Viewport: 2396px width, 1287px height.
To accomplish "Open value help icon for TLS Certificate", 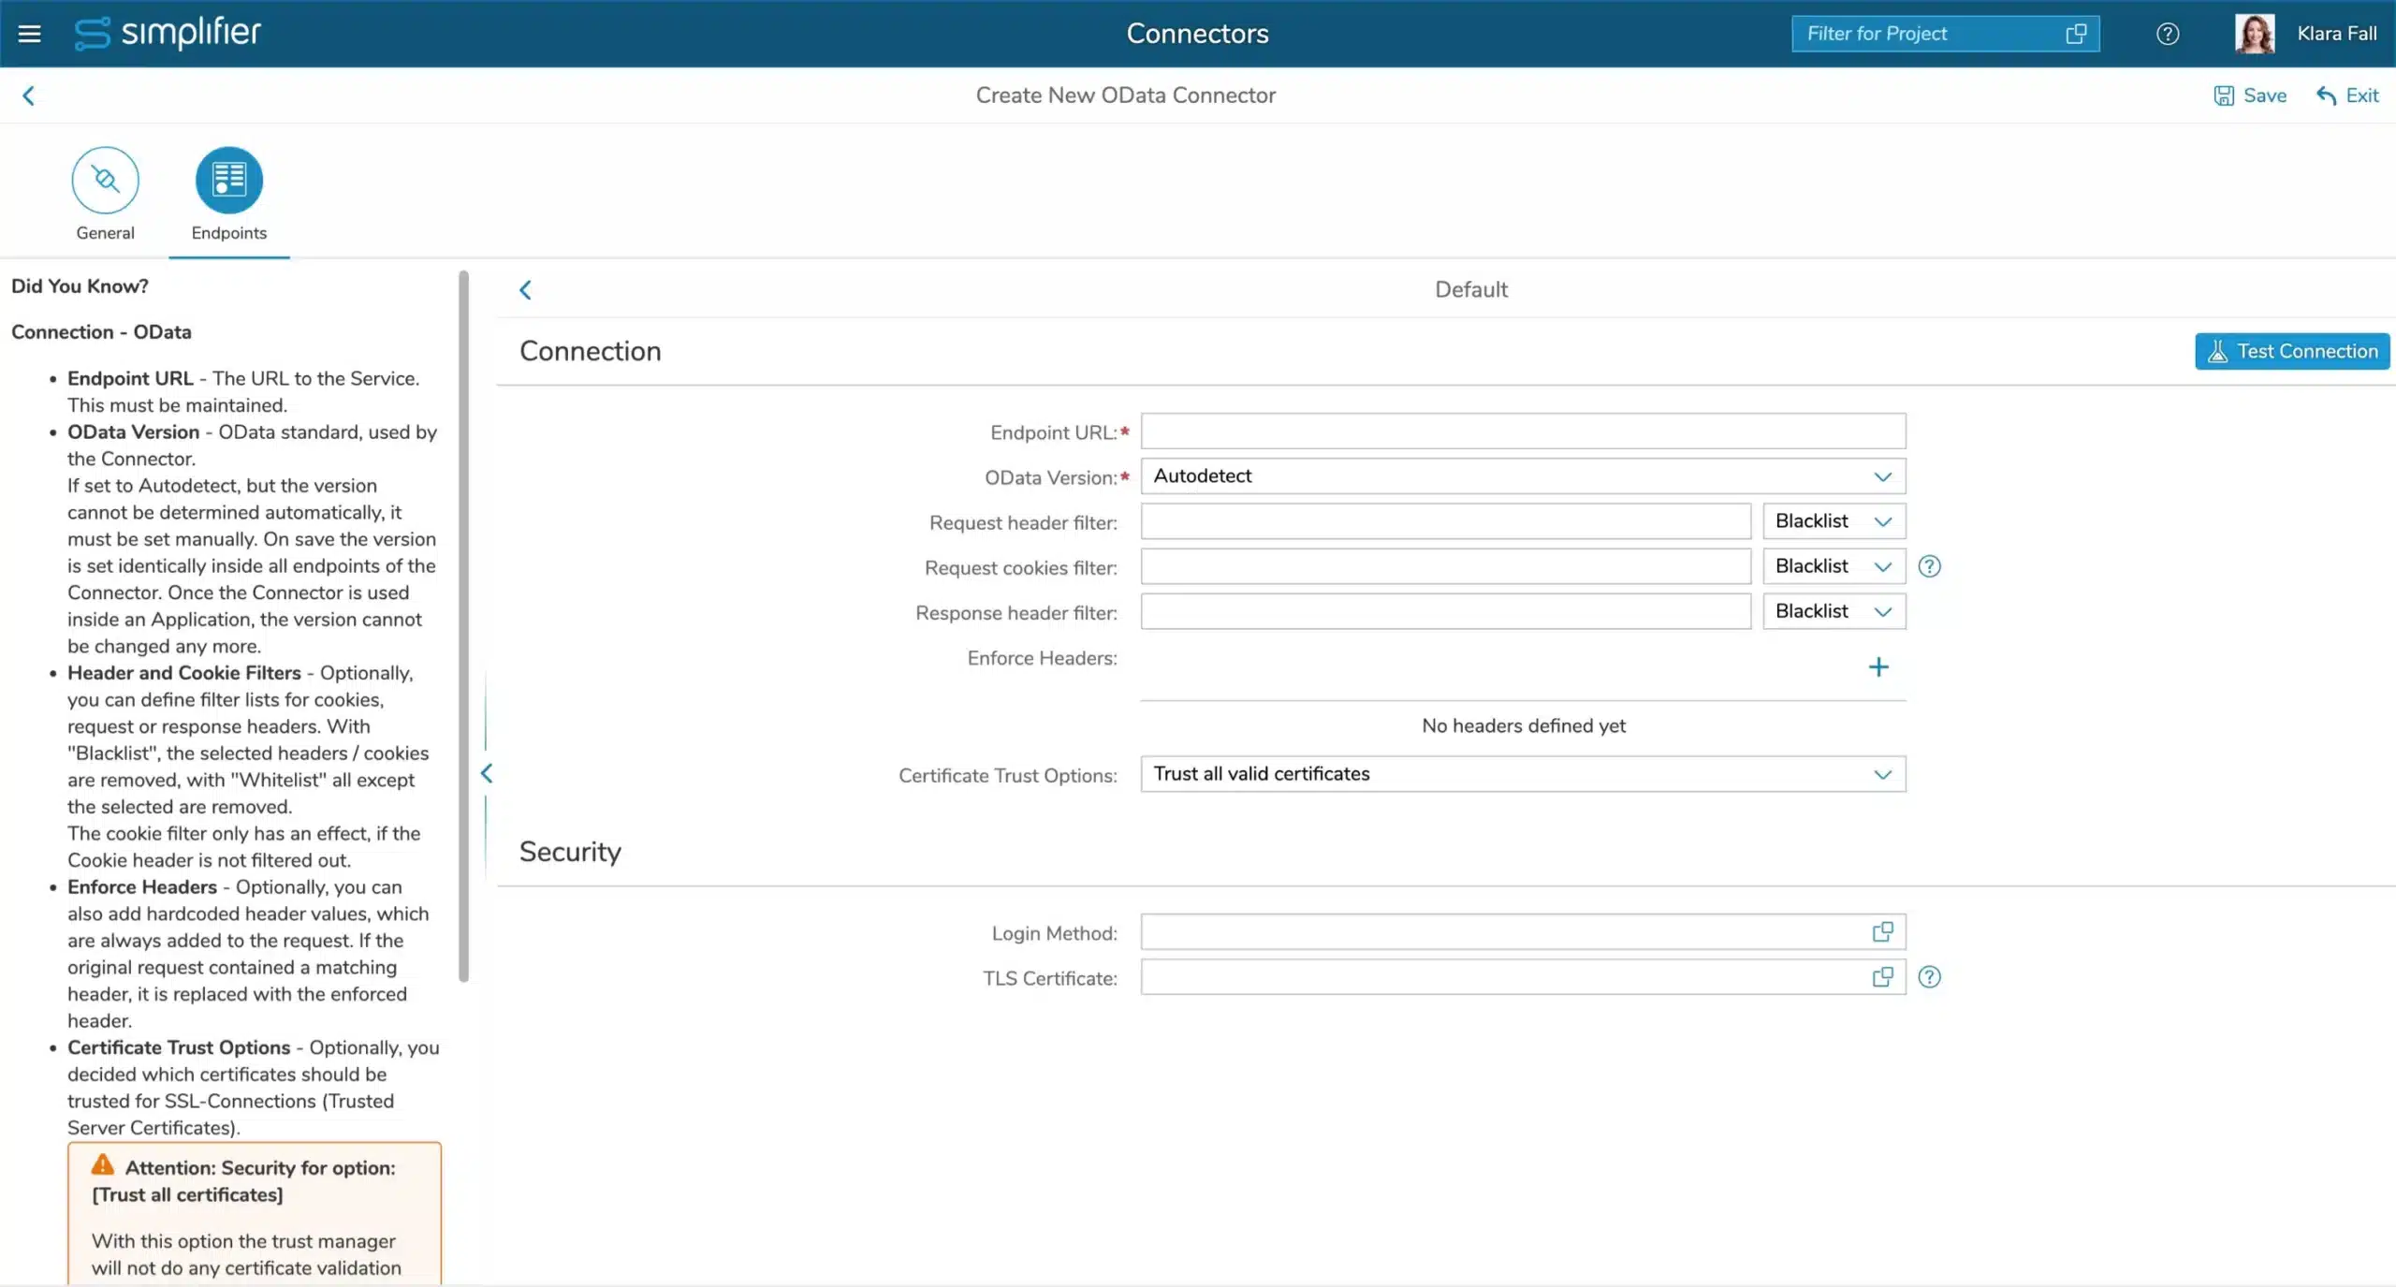I will click(x=1881, y=977).
